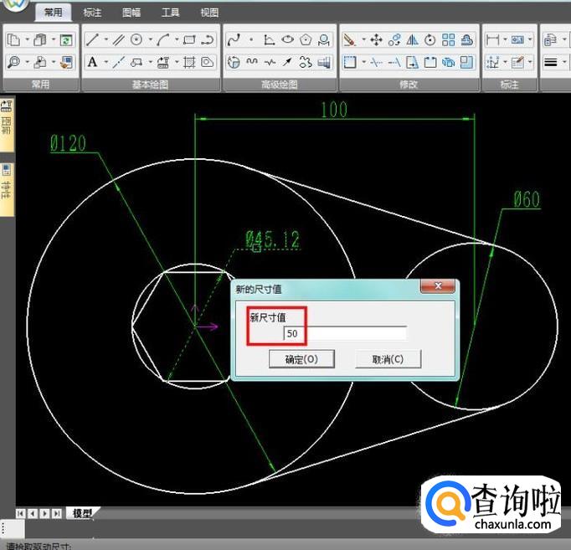Select the Cloud line tool
571x550 pixels.
point(306,62)
